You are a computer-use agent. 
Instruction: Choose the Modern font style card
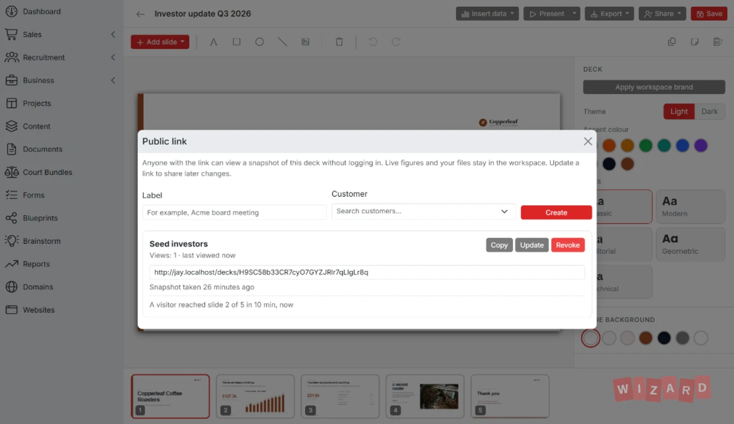pyautogui.click(x=690, y=207)
